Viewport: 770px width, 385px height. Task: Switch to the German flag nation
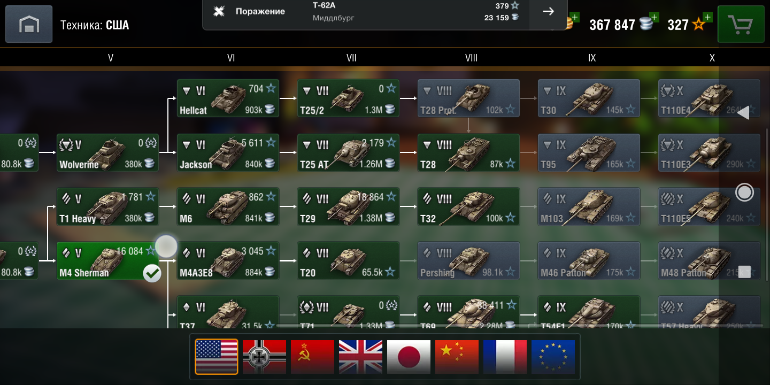tap(264, 357)
